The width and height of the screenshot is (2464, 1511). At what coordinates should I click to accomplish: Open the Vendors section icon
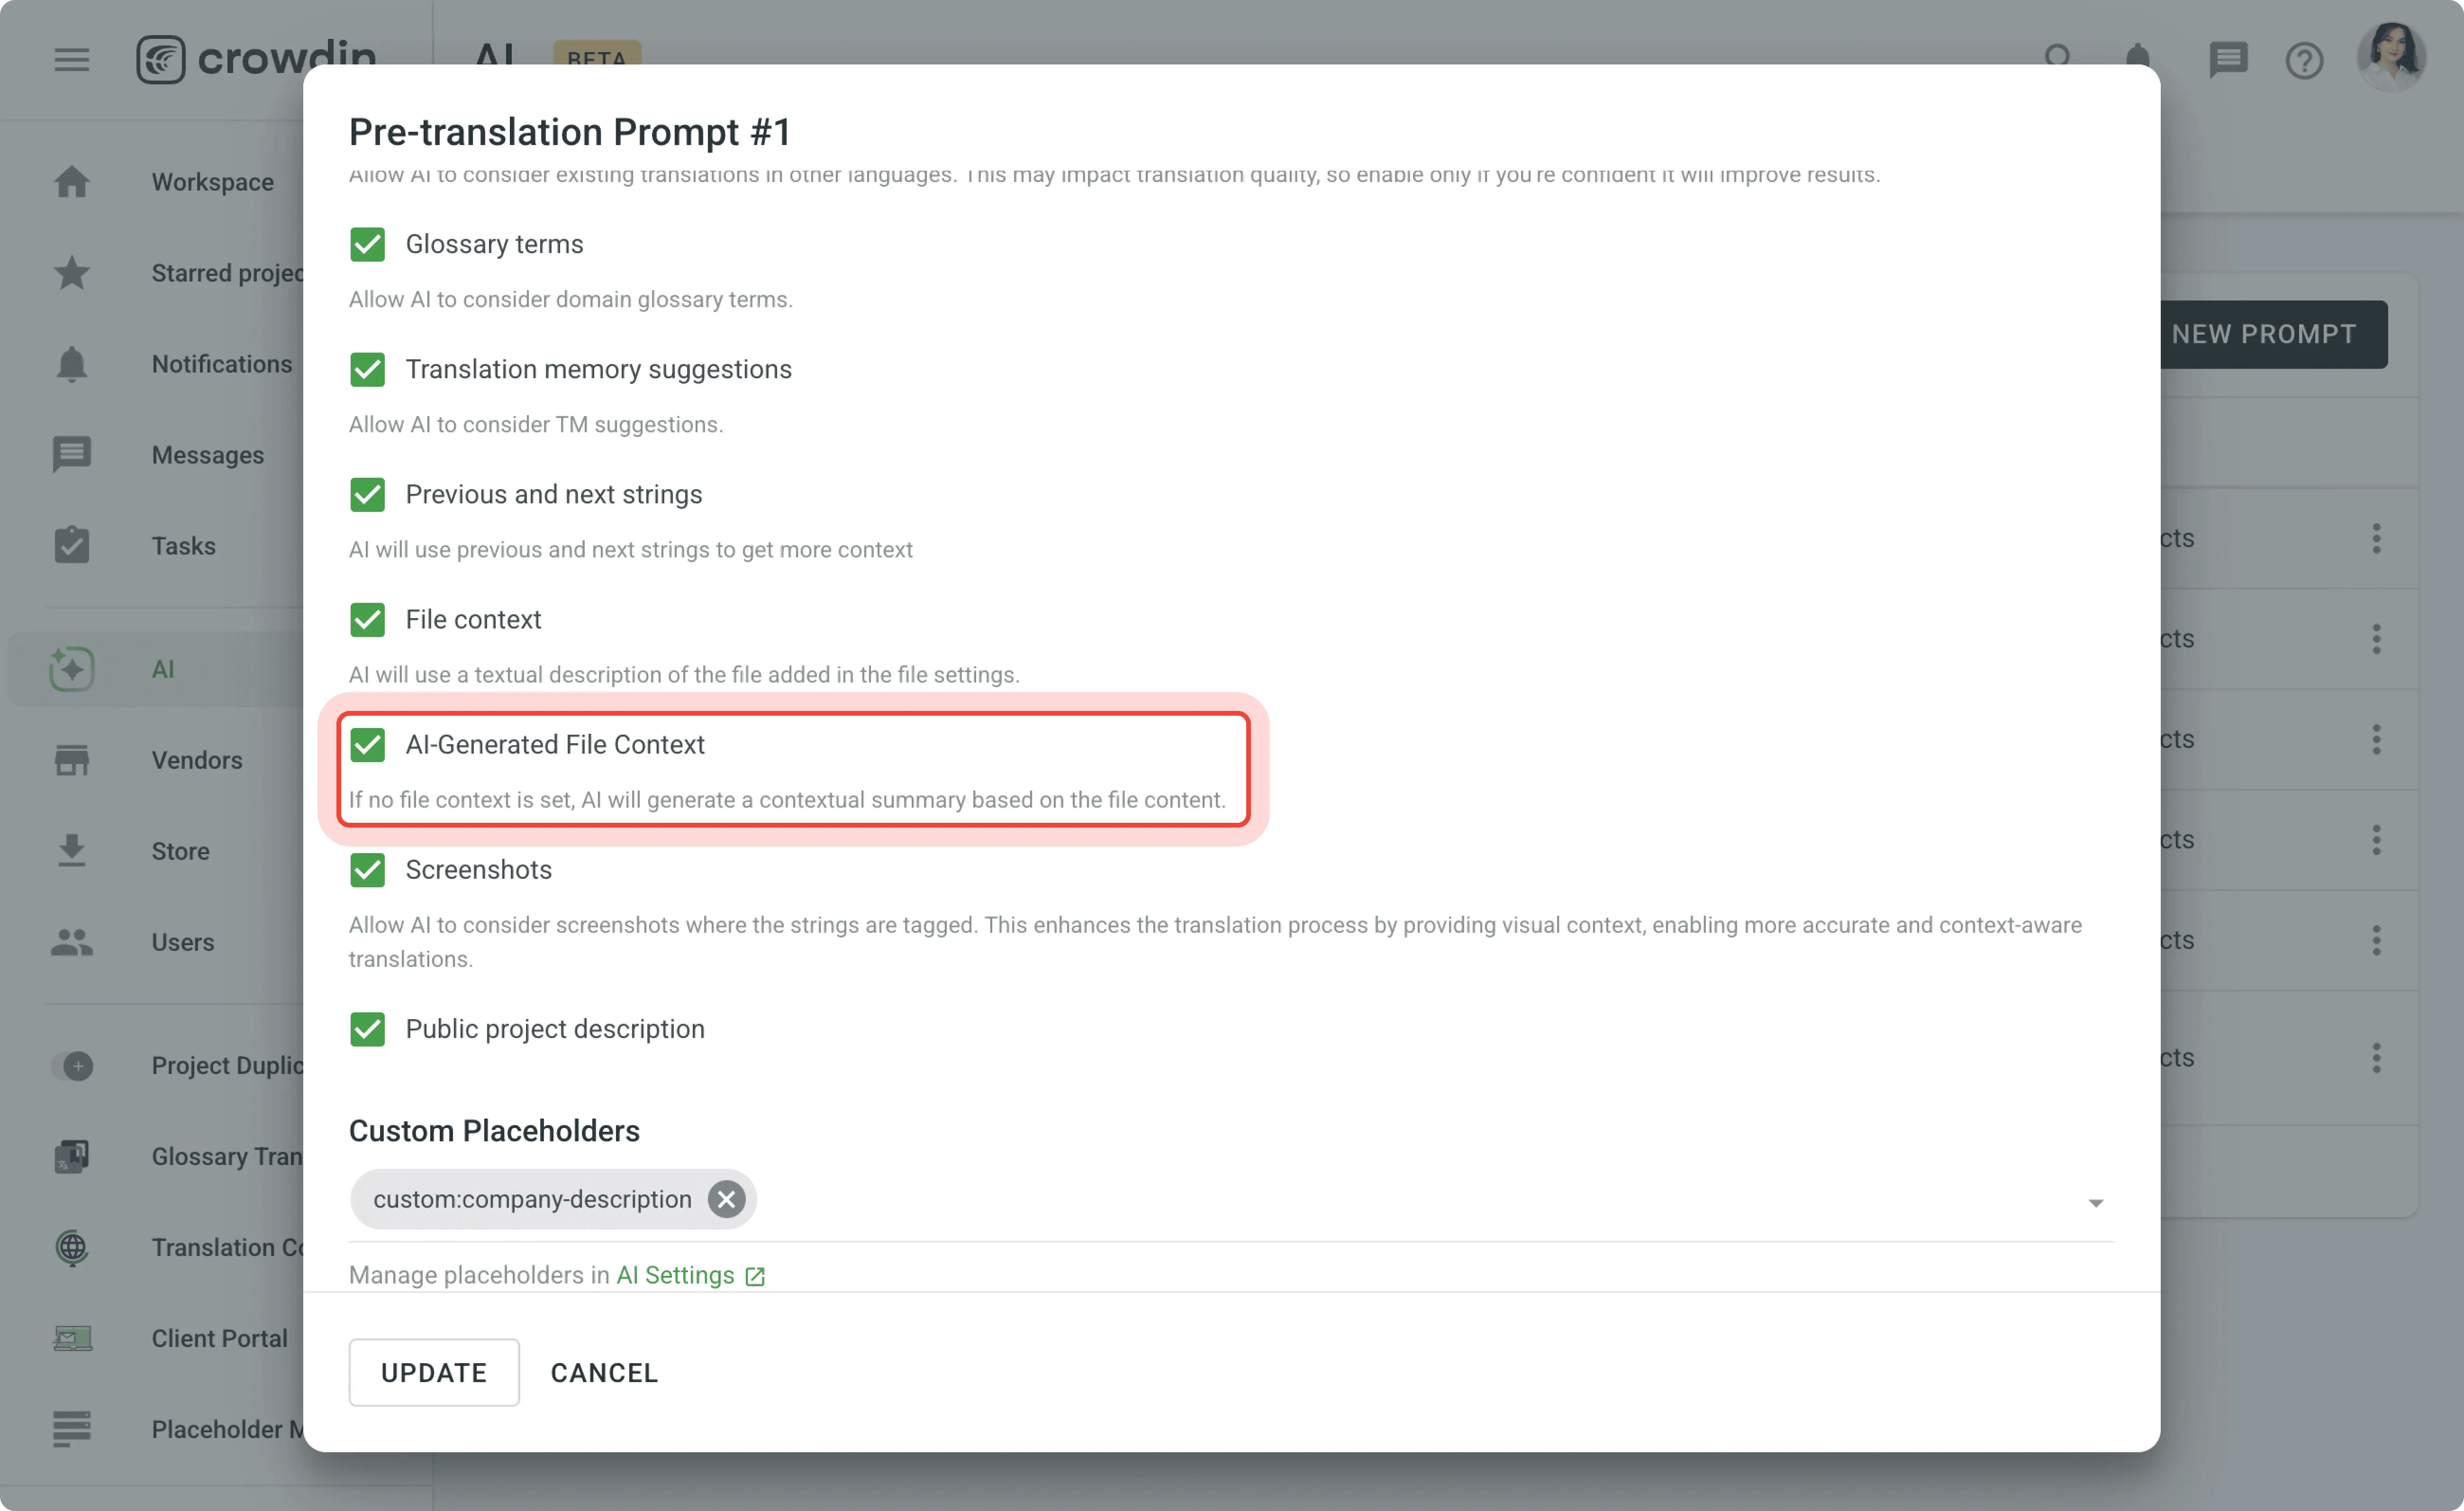(70, 760)
